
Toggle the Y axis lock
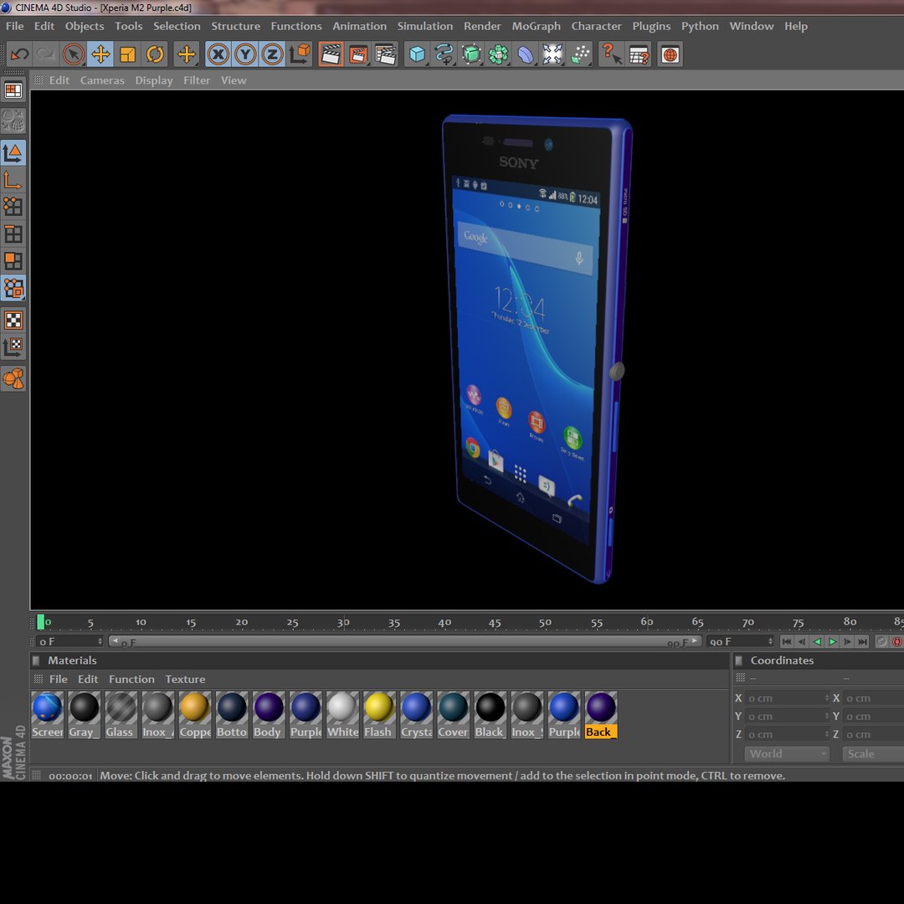[245, 54]
